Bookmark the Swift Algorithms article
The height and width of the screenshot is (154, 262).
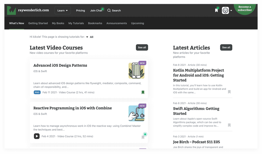pyautogui.click(x=229, y=125)
